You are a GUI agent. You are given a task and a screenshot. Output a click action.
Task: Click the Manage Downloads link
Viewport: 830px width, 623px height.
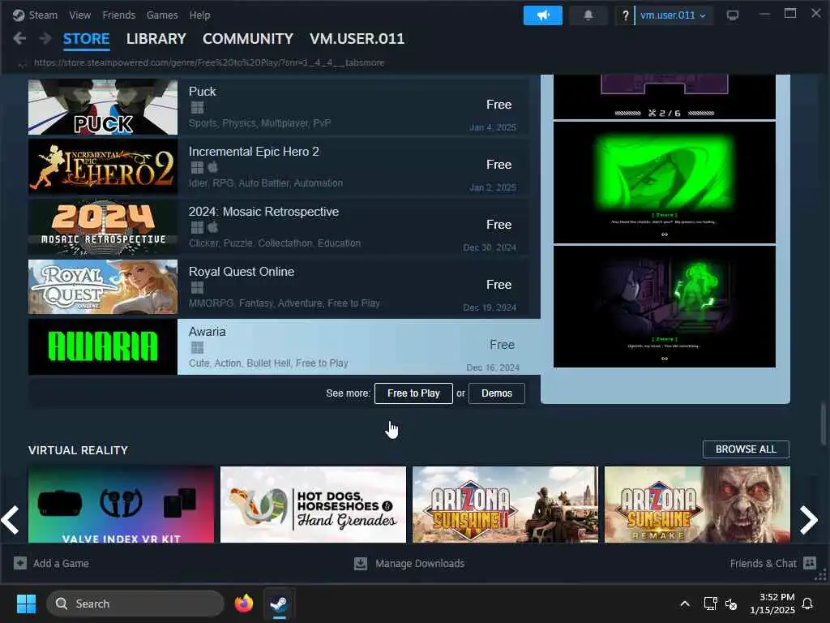click(x=420, y=563)
